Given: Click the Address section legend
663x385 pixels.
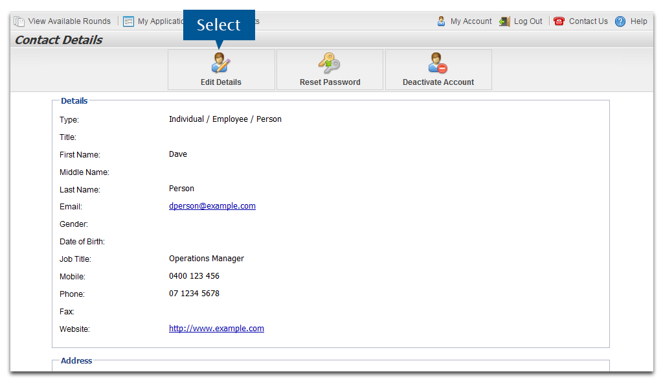Looking at the screenshot, I should pos(76,360).
